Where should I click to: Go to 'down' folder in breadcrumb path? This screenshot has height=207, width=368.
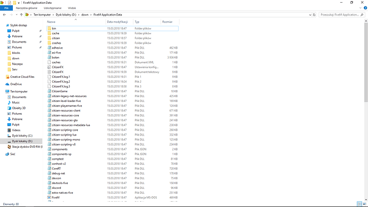pyautogui.click(x=85, y=14)
